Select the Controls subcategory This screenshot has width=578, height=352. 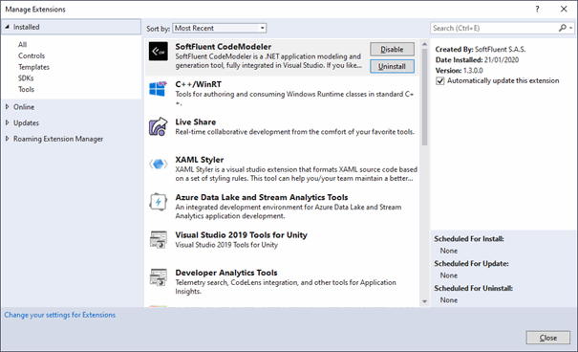point(32,55)
